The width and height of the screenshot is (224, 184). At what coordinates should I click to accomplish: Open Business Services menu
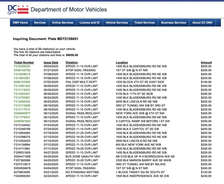[174, 23]
